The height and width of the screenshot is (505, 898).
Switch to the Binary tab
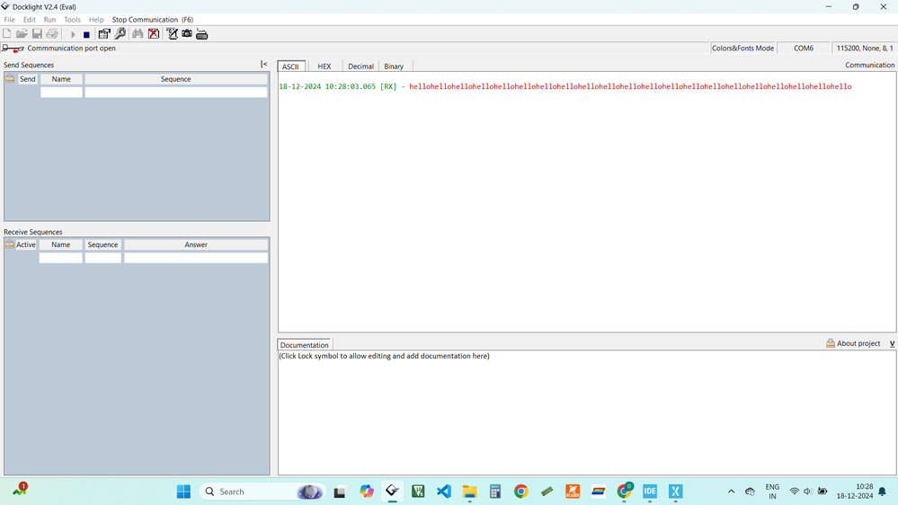[x=394, y=66]
